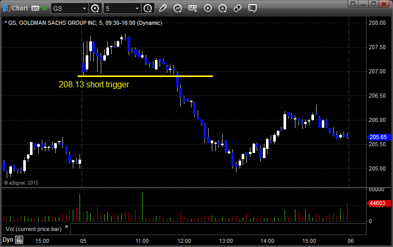Click the 80000 volume axis label
The width and height of the screenshot is (393, 247).
[x=376, y=190]
